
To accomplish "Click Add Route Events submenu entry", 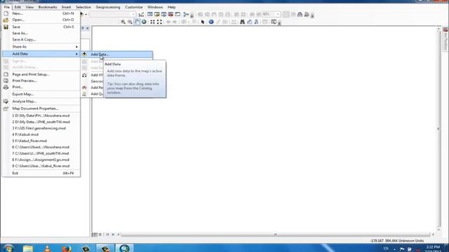I will [x=97, y=87].
